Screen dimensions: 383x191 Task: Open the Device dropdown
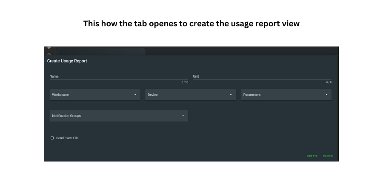coord(190,95)
